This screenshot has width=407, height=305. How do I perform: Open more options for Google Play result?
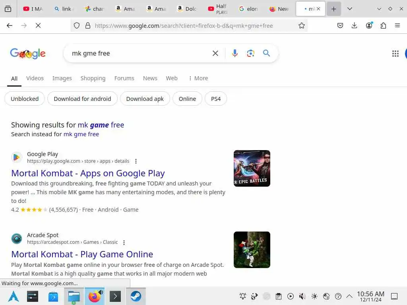click(136, 161)
